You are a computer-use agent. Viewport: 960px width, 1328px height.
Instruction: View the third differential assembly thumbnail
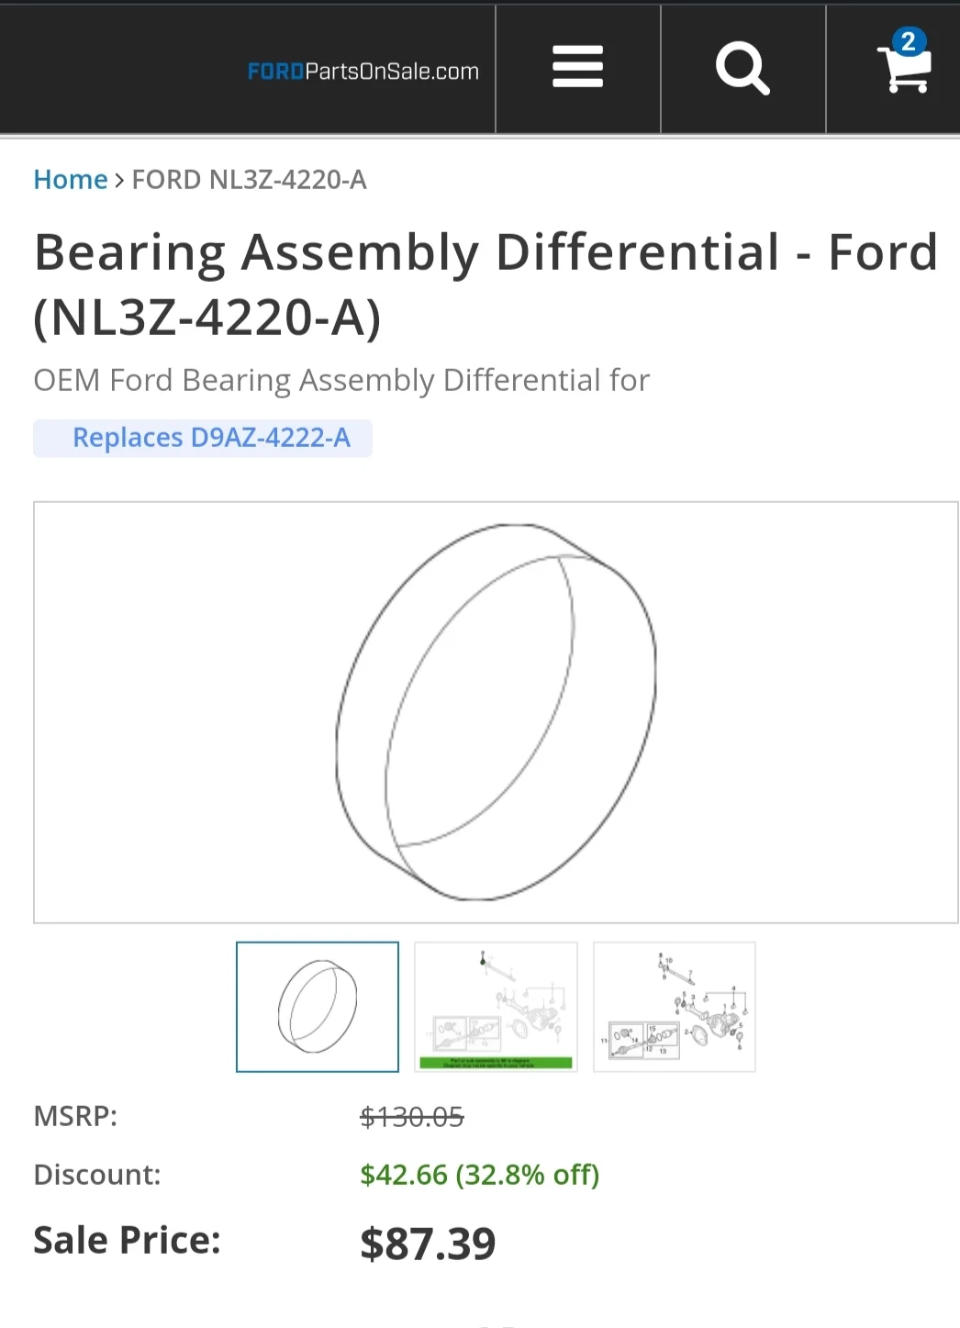674,1007
